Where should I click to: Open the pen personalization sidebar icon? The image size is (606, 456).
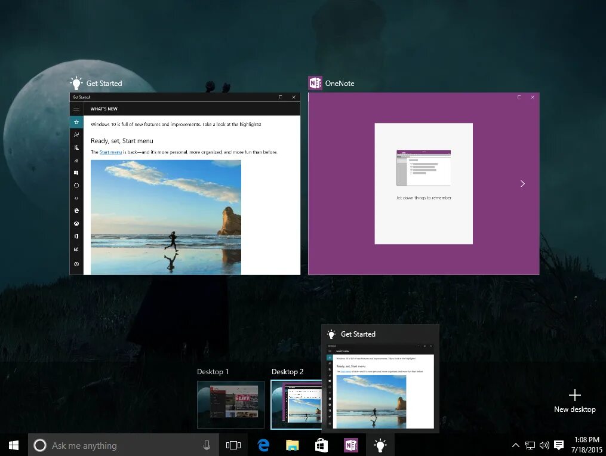pyautogui.click(x=76, y=249)
